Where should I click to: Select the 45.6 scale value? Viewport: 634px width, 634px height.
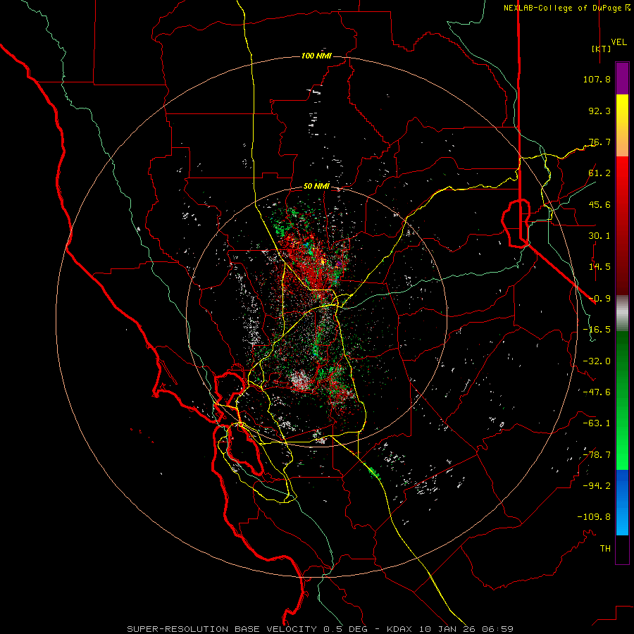tap(599, 204)
